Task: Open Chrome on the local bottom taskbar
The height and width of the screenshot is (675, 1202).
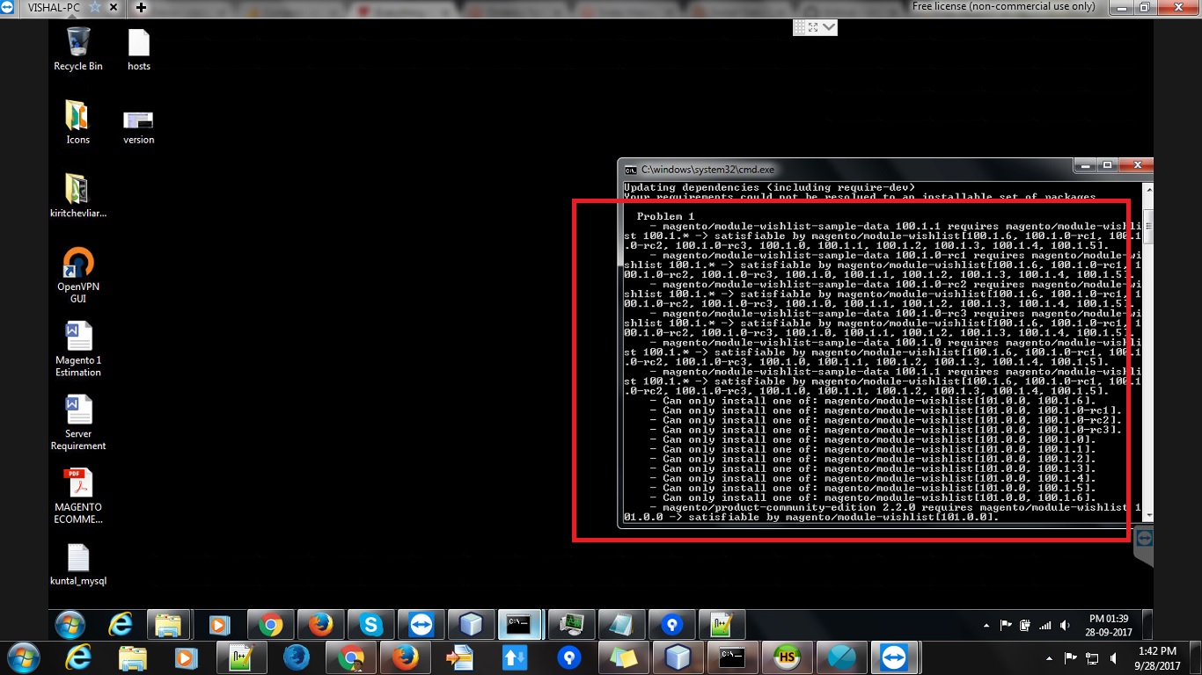Action: pos(350,657)
